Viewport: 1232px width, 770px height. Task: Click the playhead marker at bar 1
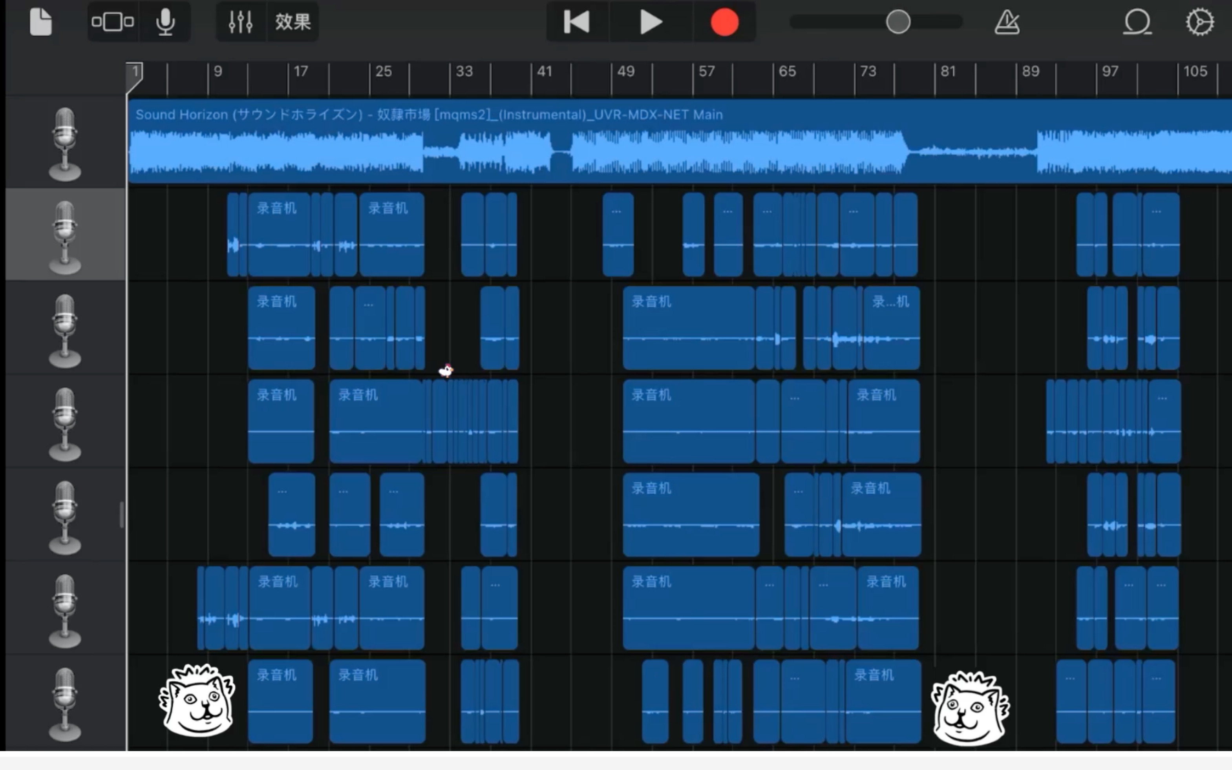(x=135, y=77)
